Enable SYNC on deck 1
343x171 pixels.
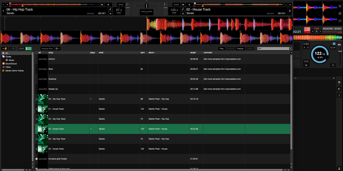(x=120, y=4)
